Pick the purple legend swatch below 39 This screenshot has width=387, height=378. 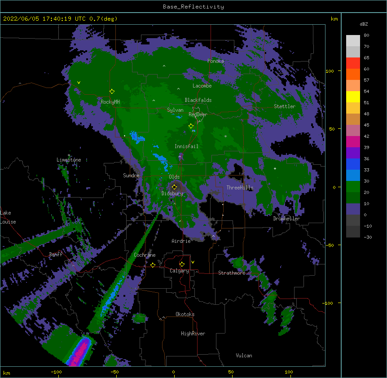pyautogui.click(x=353, y=153)
